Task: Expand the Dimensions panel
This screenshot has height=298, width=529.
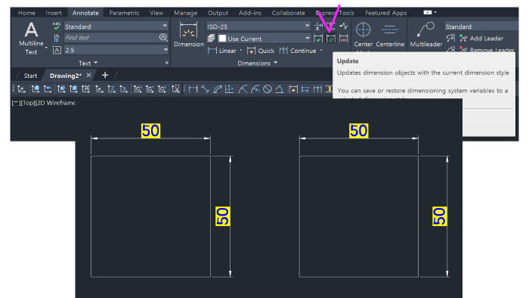Action: (258, 63)
